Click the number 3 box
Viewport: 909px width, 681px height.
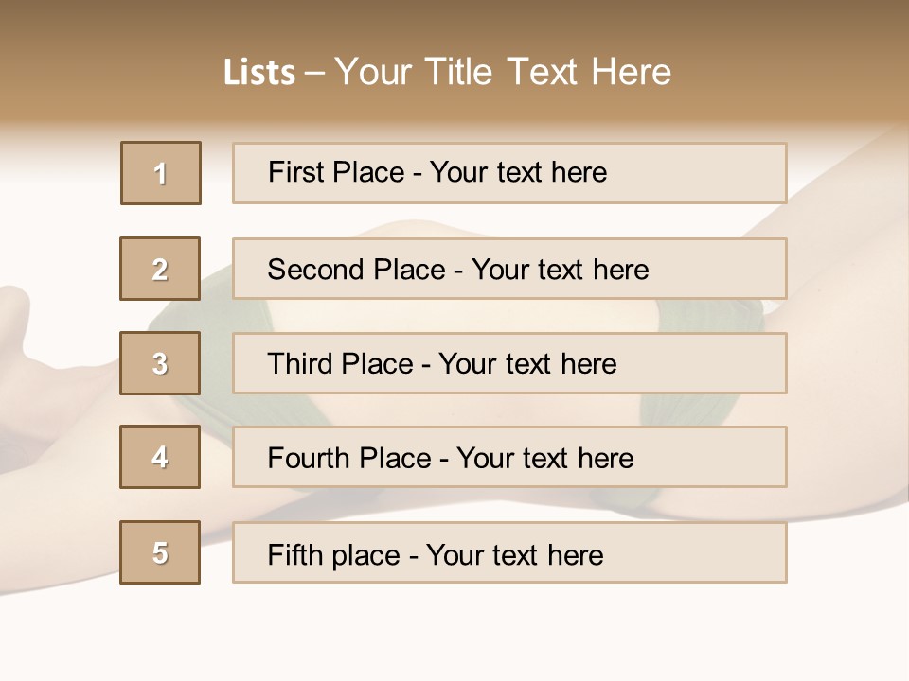(160, 363)
